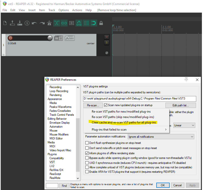Screen dimensions: 203x190
Task: Arm track 1 record button
Action: (x=10, y=38)
